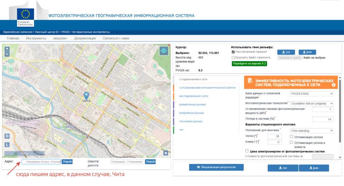This screenshot has width=344, height=186.
Task: Click 'Европейская комиссия' breadcrumb link
Action: tap(17, 32)
